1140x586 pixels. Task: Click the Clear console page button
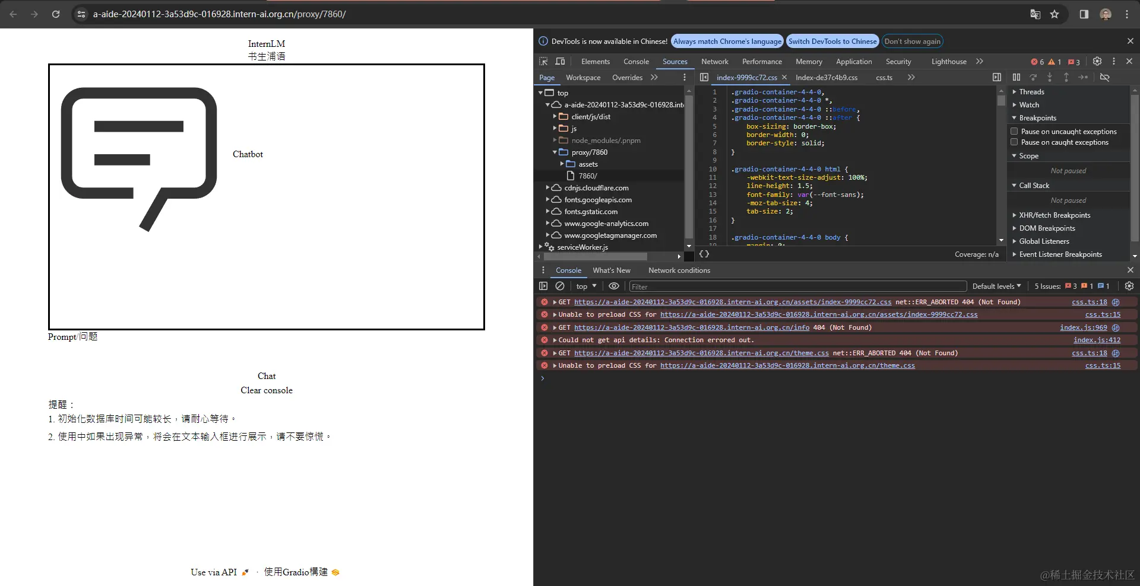[267, 390]
